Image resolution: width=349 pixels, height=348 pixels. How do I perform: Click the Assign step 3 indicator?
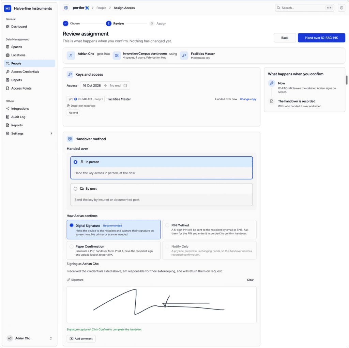pos(152,23)
